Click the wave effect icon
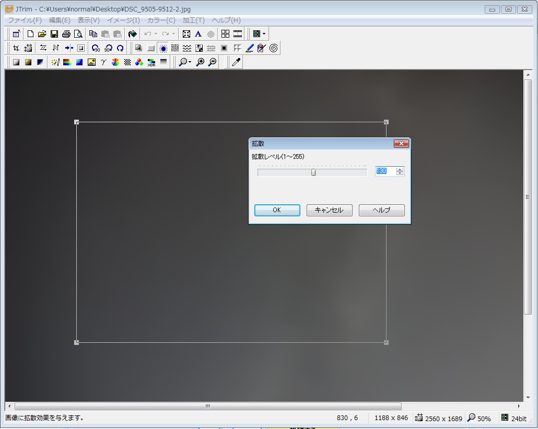The width and height of the screenshot is (538, 429). 187,48
